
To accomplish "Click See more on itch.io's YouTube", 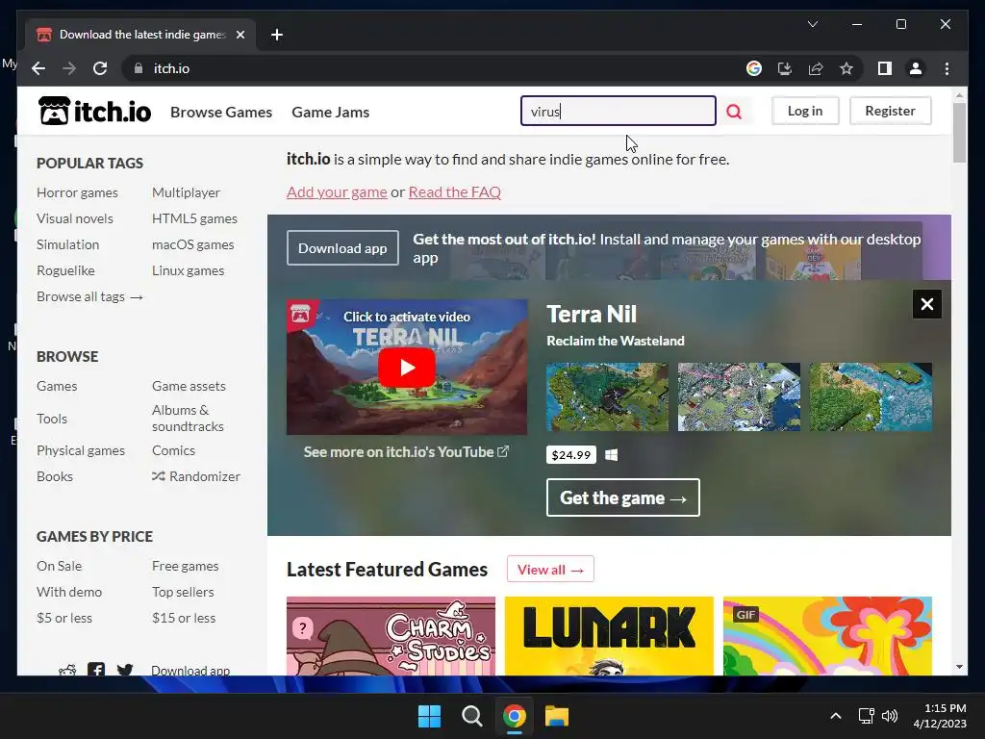I will click(407, 452).
